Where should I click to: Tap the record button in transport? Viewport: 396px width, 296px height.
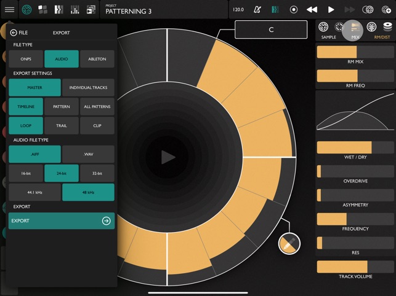click(x=294, y=10)
